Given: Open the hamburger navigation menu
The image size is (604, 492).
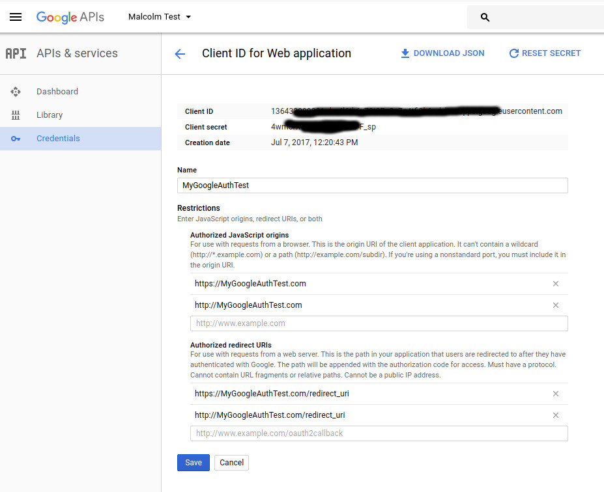Looking at the screenshot, I should 16,17.
